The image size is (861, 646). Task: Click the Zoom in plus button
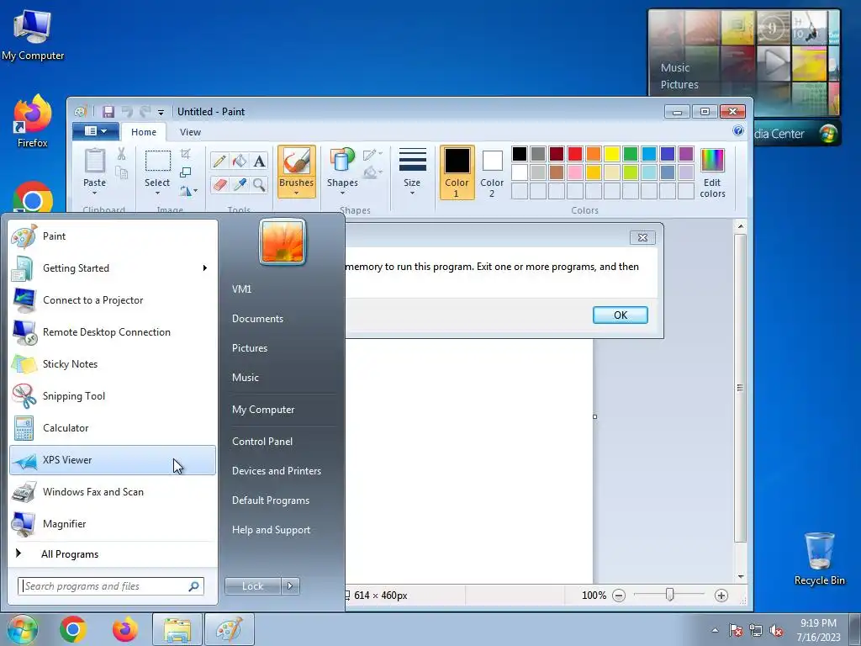click(x=721, y=596)
